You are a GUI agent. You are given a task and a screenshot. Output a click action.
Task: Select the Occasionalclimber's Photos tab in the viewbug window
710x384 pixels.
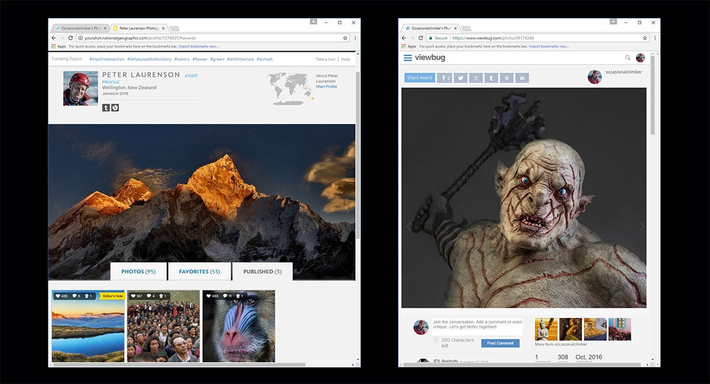tap(430, 28)
